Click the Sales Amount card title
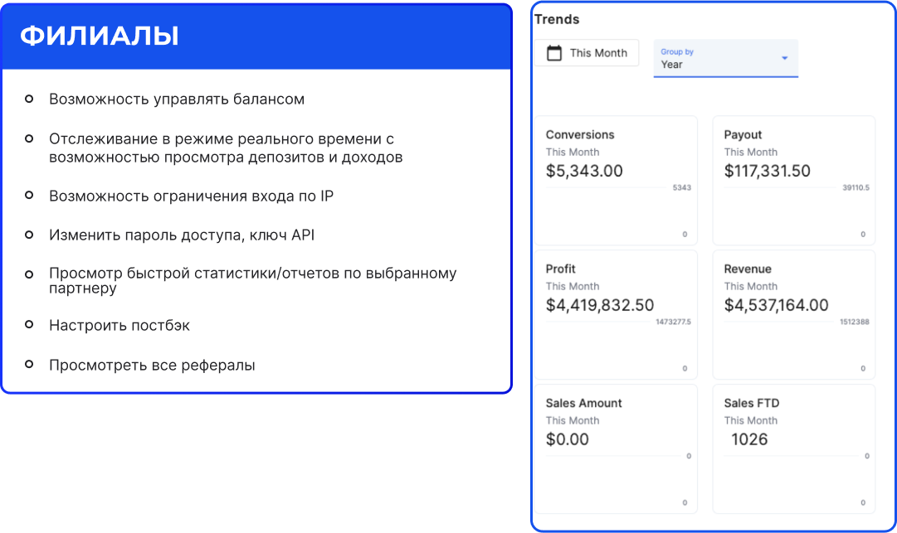The width and height of the screenshot is (897, 533). point(583,403)
